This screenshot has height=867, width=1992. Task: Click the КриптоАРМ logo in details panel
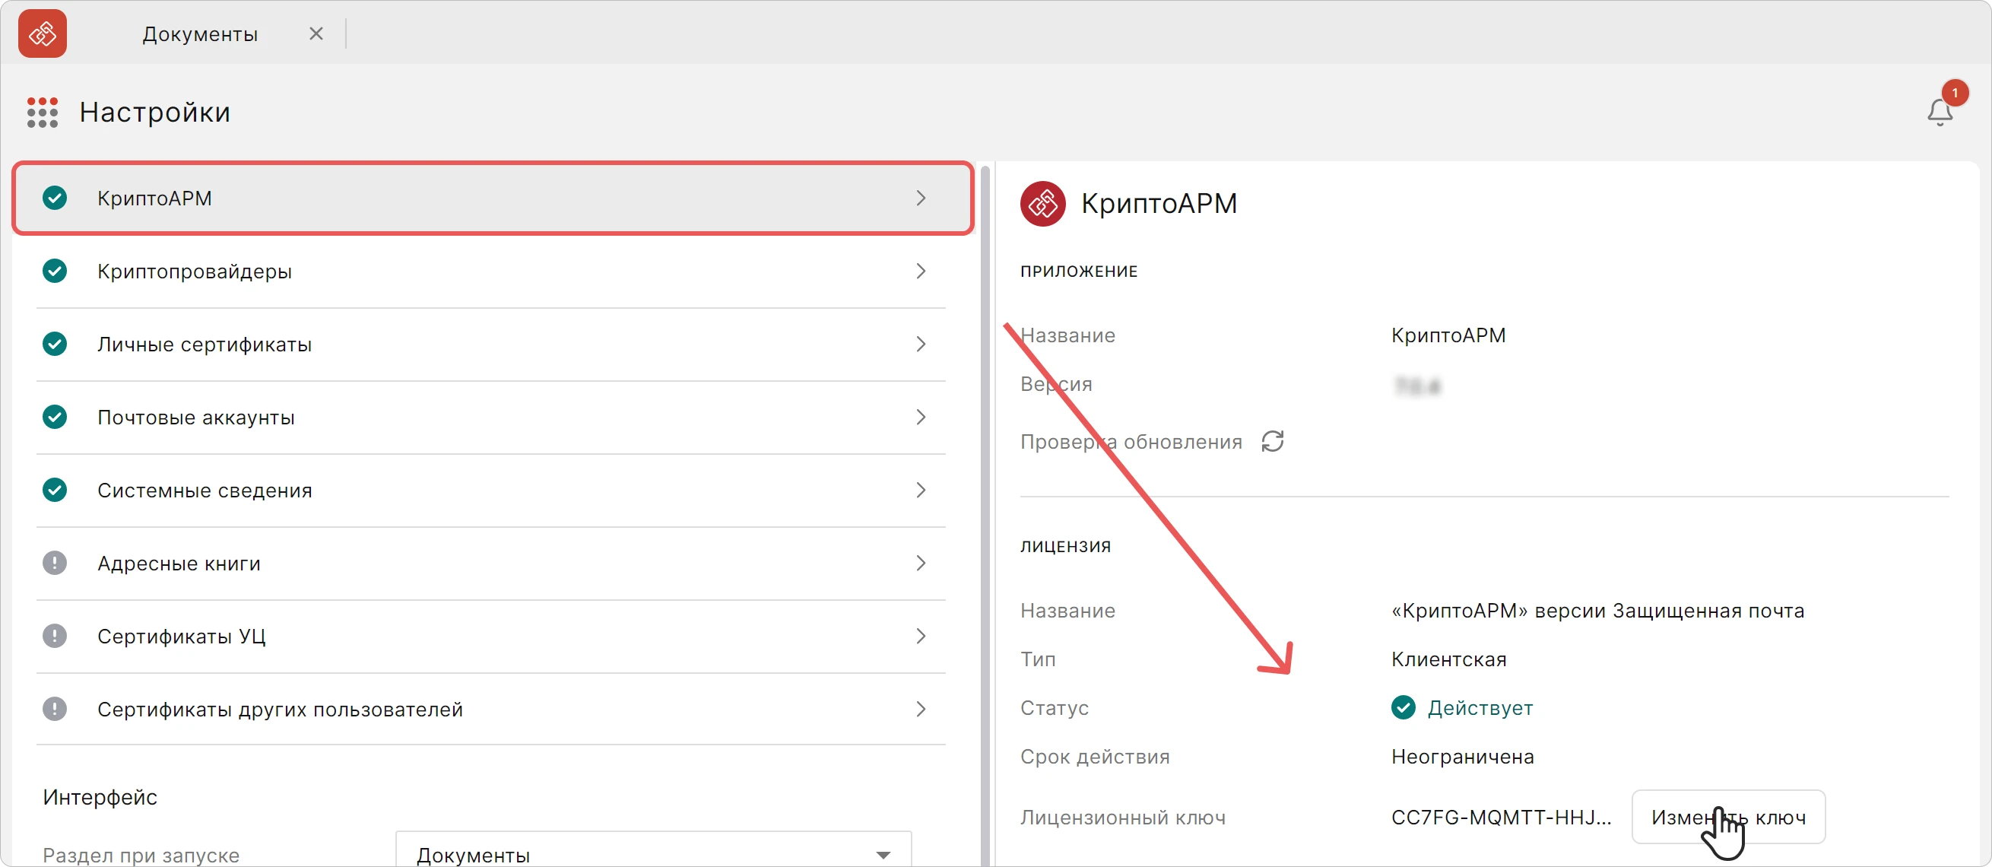coord(1042,203)
